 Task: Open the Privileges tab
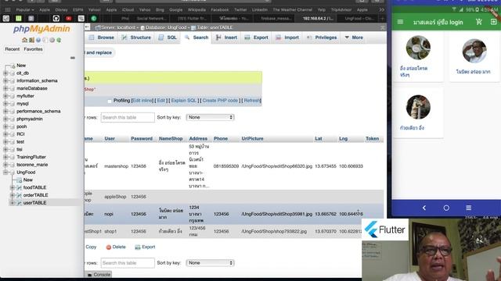tap(322, 37)
